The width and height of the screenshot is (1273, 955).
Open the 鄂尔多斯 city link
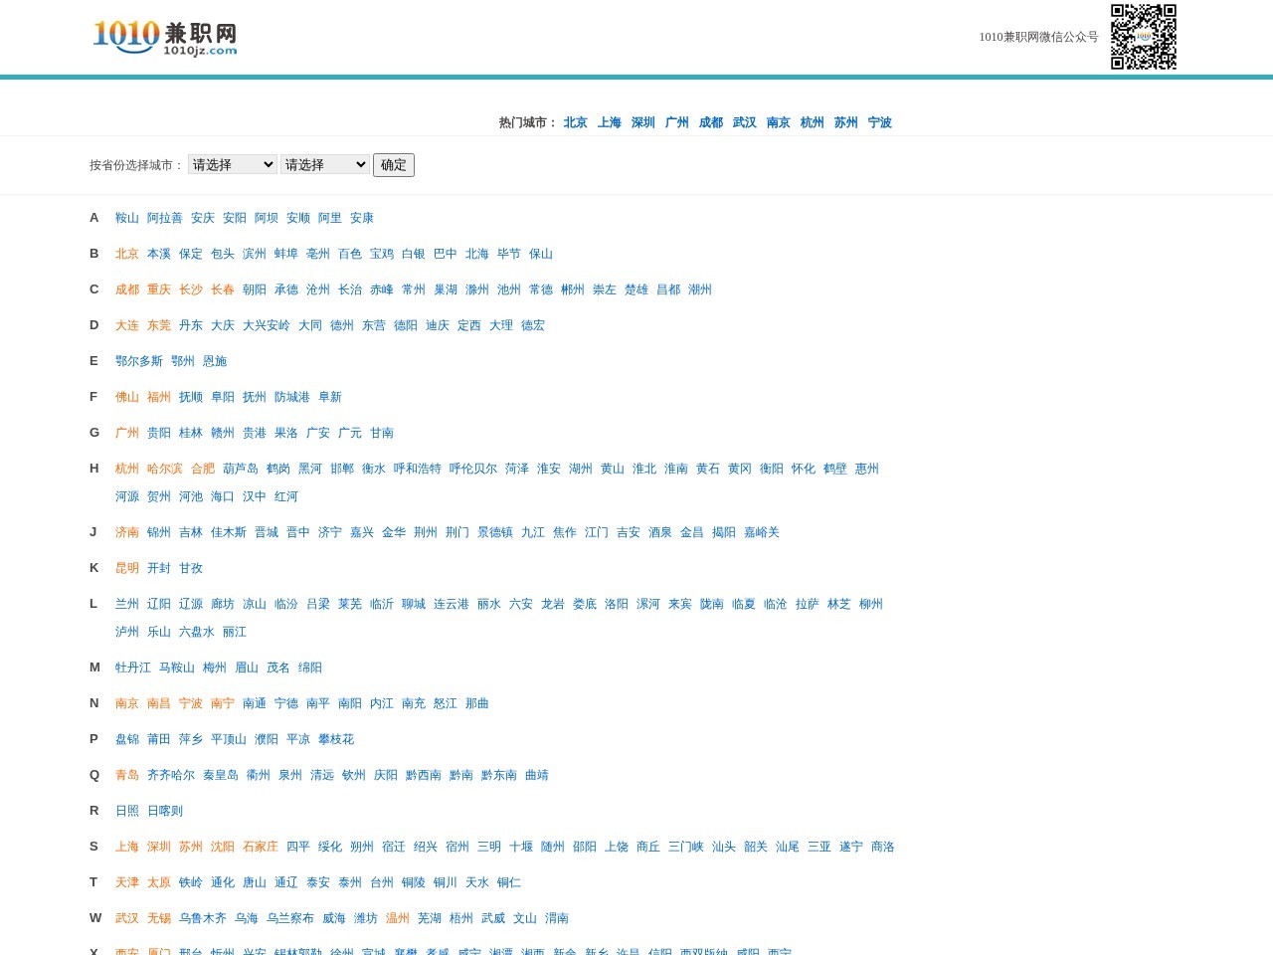[x=139, y=361]
